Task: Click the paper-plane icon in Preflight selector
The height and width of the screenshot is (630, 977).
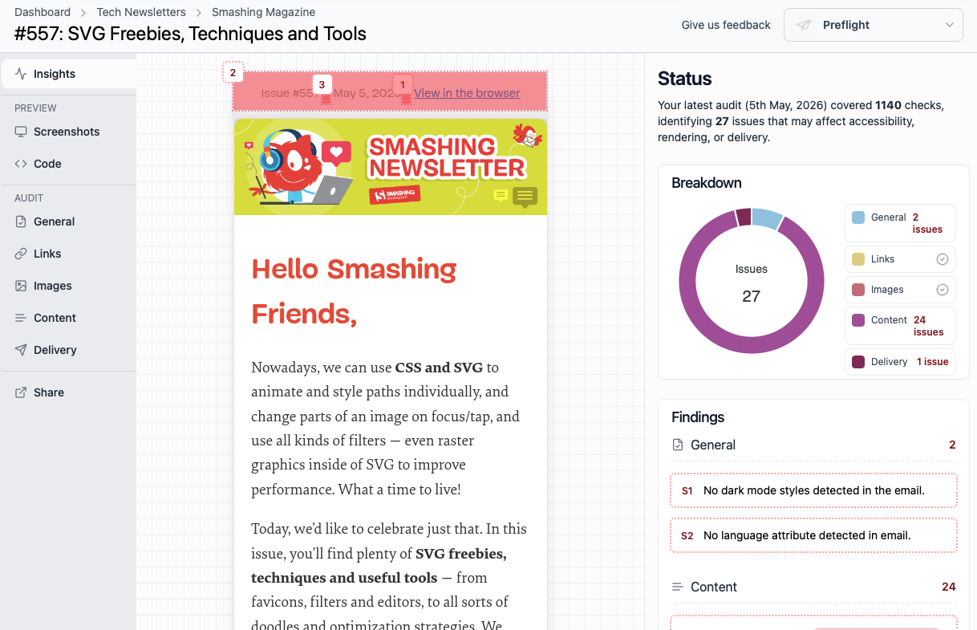Action: coord(803,25)
